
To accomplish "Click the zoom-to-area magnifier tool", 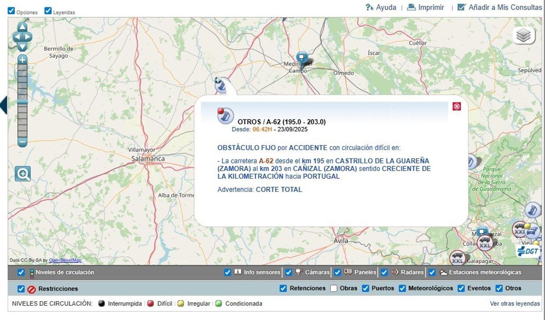I will coord(23,174).
